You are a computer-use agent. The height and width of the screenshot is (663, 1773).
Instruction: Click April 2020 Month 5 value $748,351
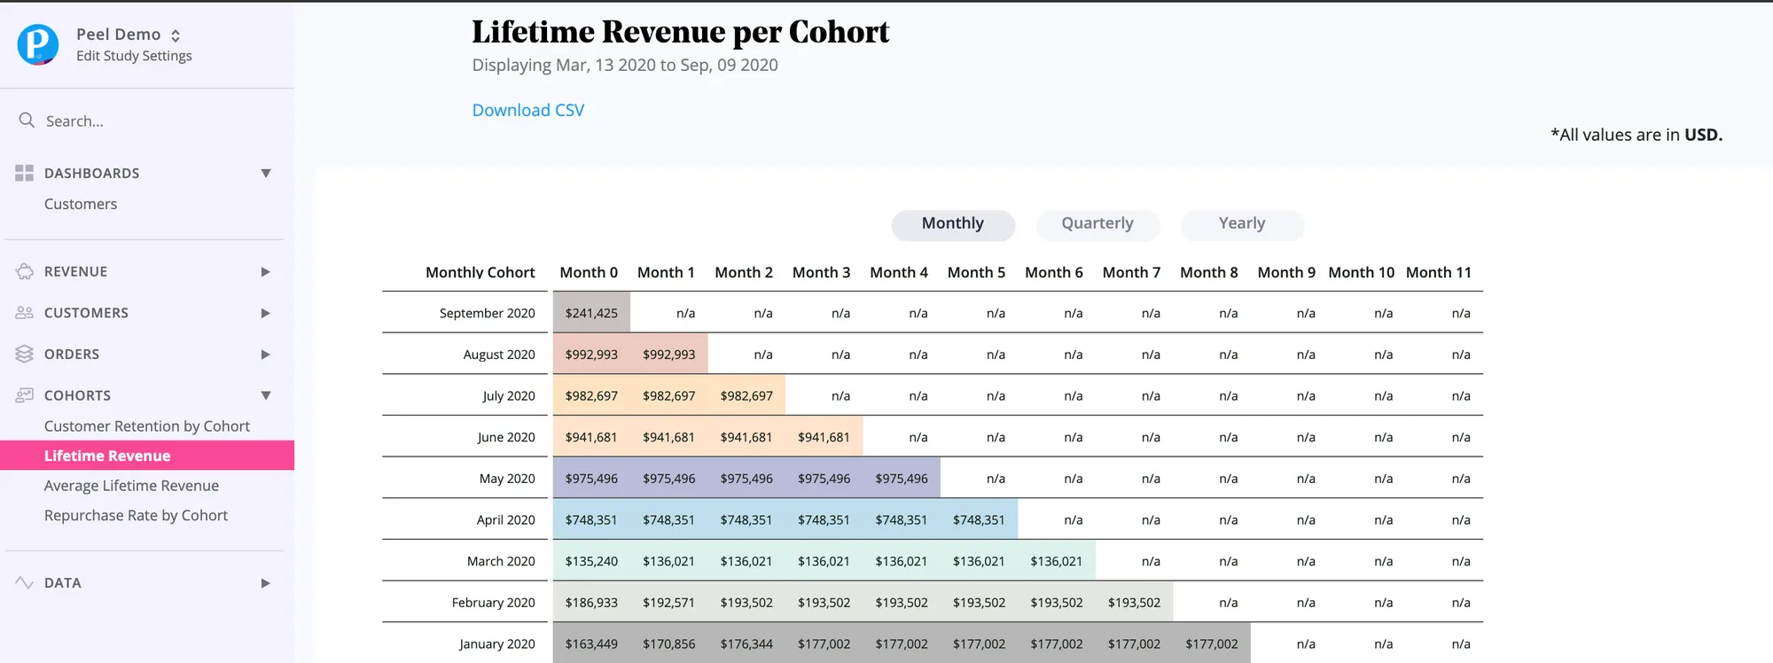[x=979, y=520]
